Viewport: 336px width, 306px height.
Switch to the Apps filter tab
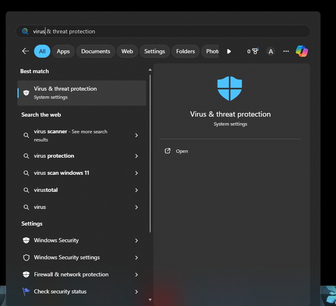(63, 51)
